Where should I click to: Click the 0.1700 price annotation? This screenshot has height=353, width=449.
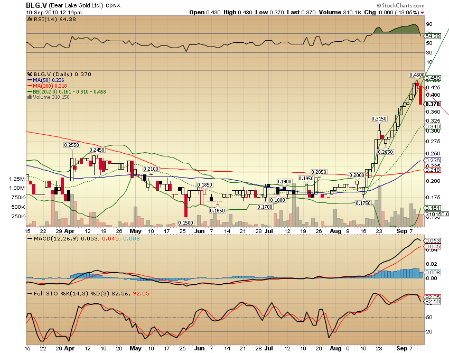(265, 207)
